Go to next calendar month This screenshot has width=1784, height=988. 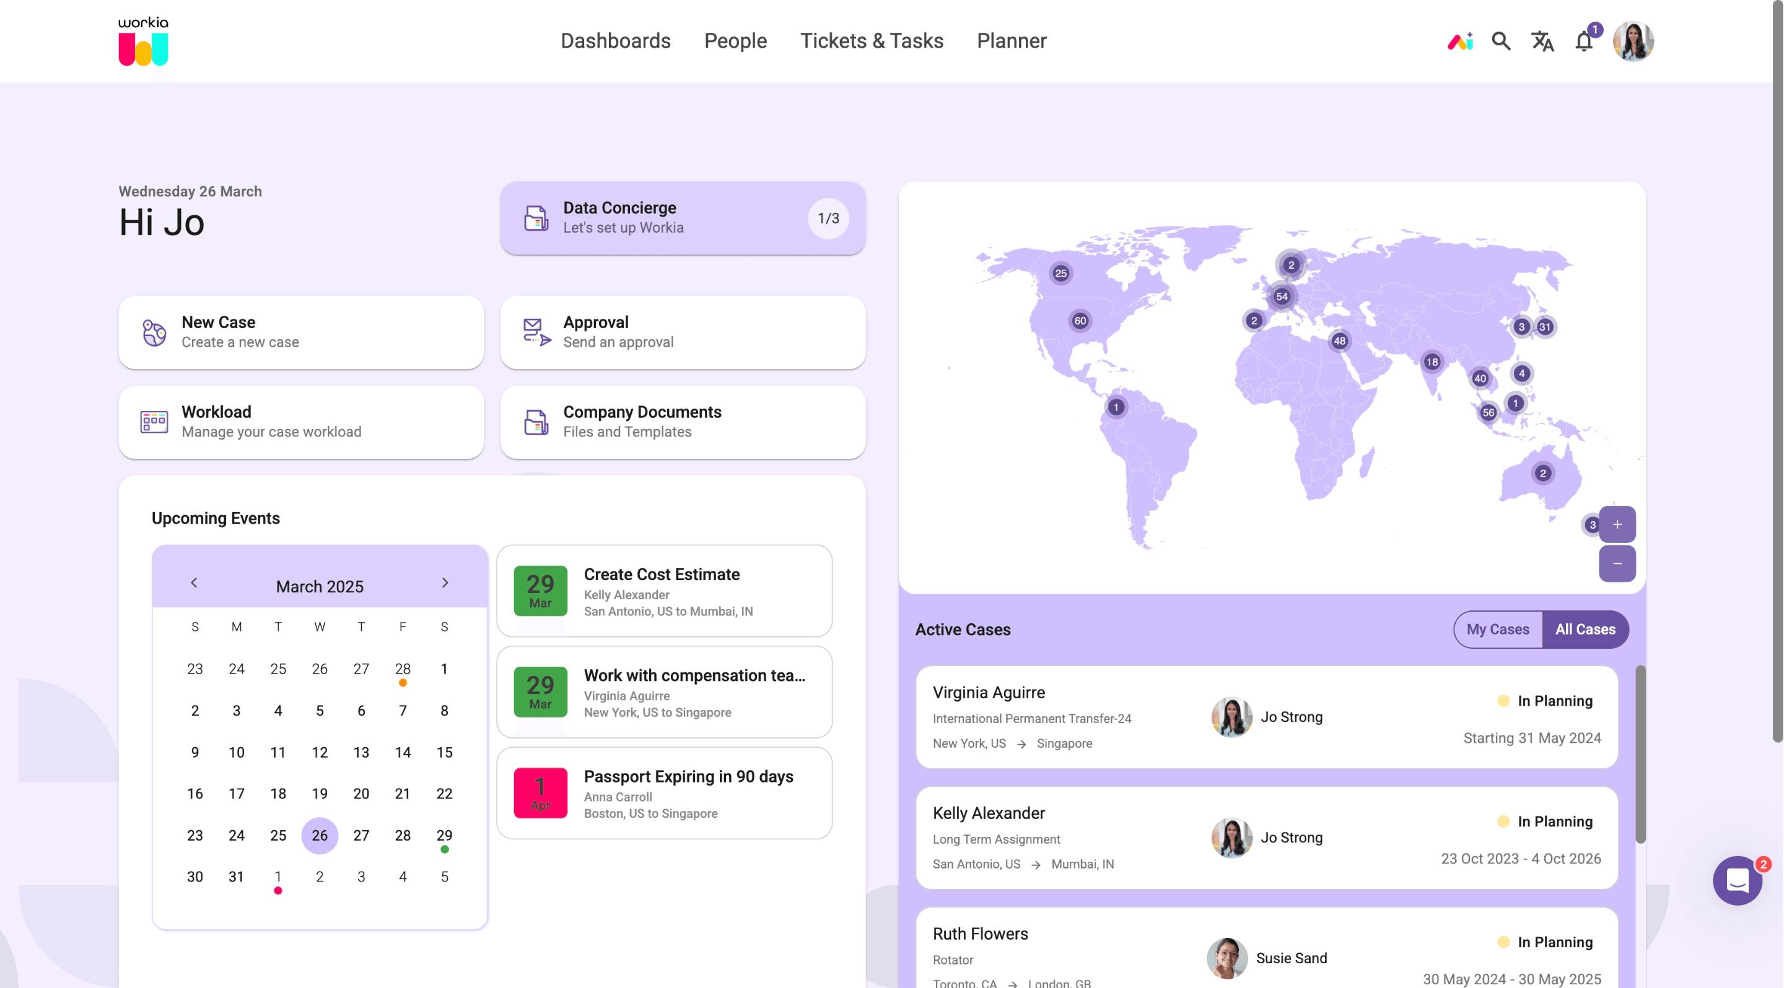point(445,583)
